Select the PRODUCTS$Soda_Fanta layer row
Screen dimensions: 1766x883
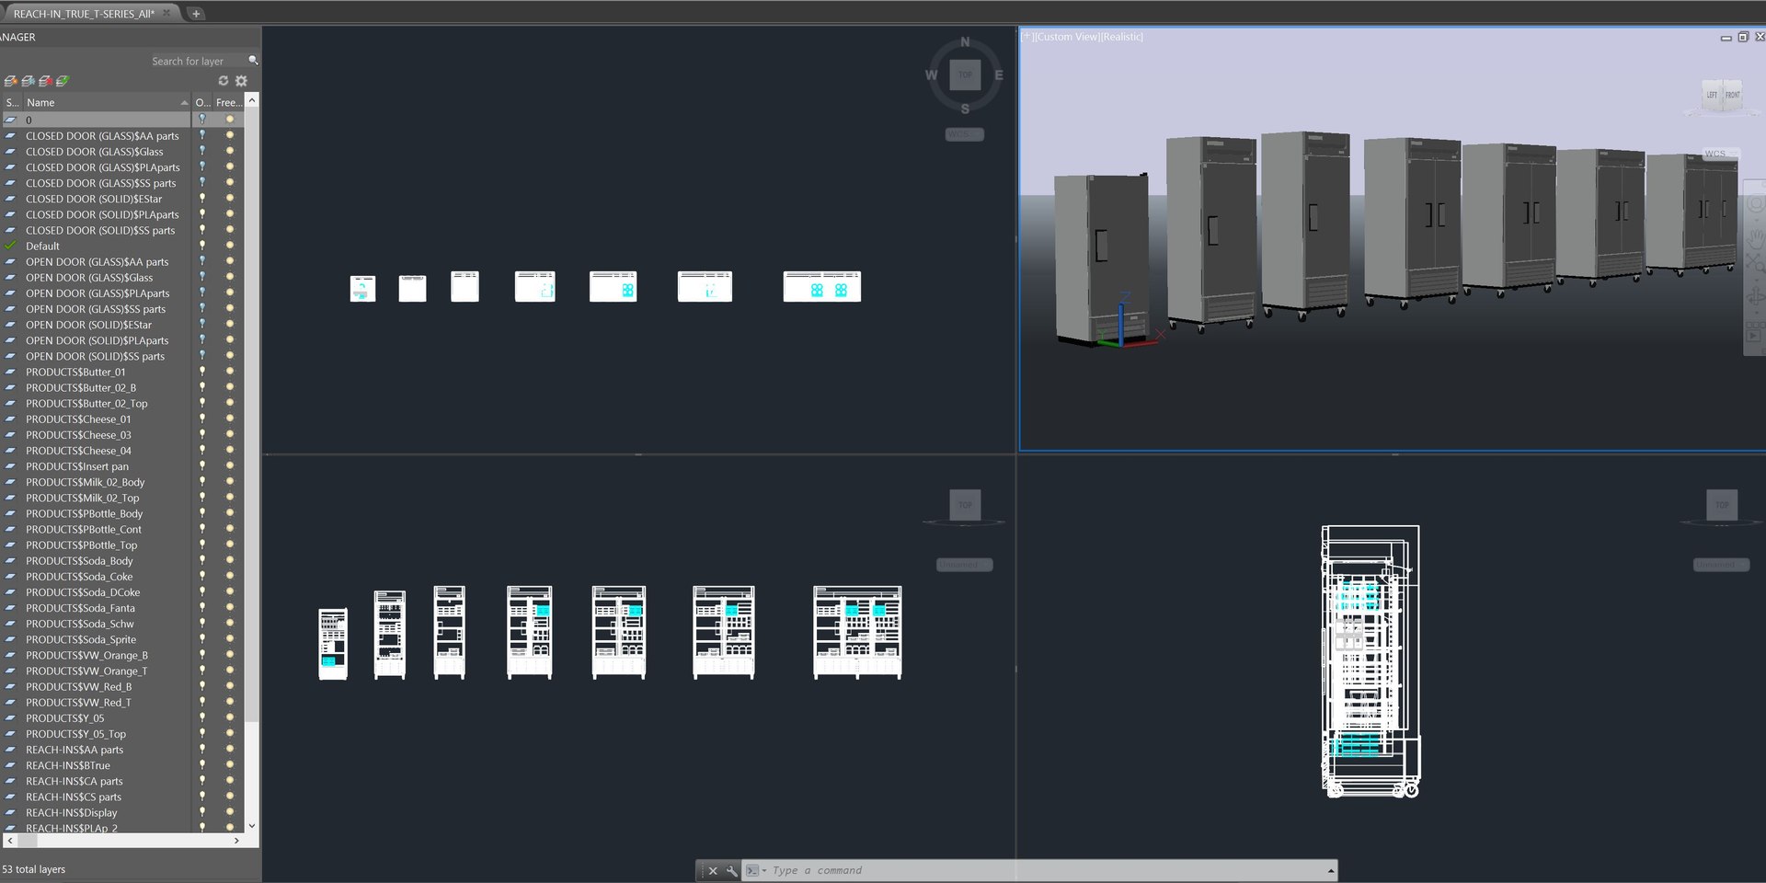[123, 608]
